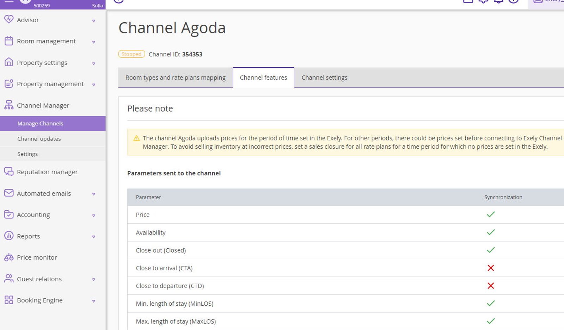Click the Property management icon
564x330 pixels.
[x=9, y=83]
